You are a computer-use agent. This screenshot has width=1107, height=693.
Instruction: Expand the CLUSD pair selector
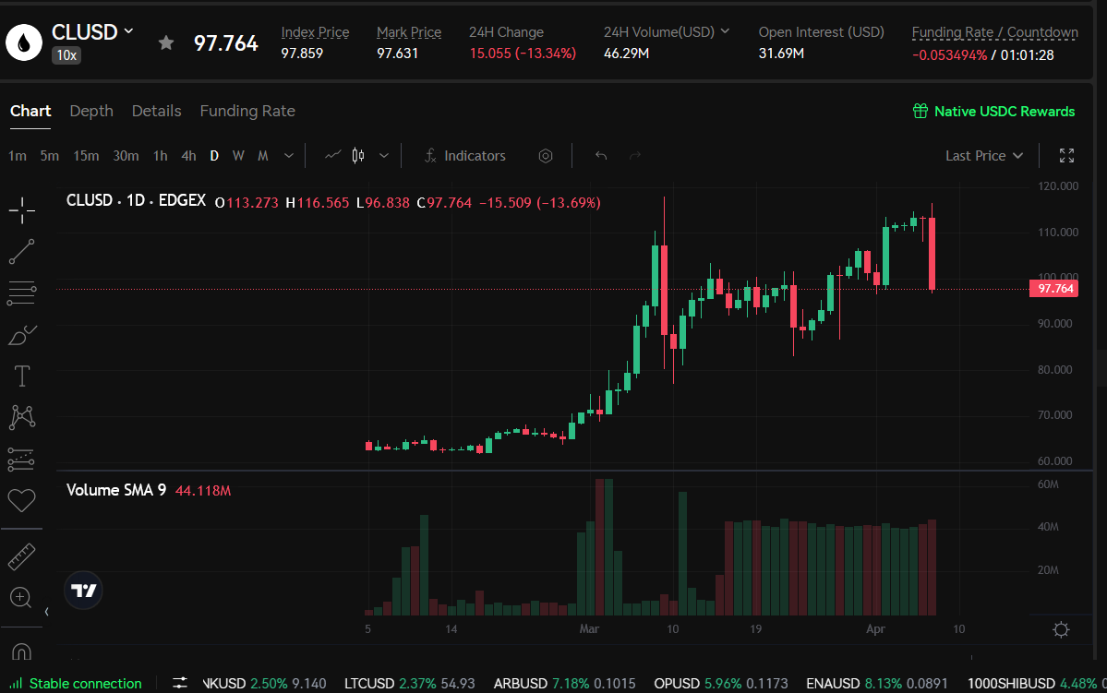click(128, 31)
